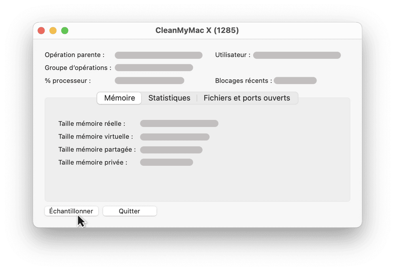Click the Blocages récents value placeholder

click(295, 80)
